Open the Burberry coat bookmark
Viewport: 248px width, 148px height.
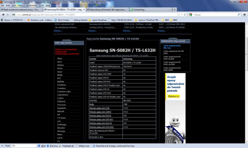(x=40, y=20)
